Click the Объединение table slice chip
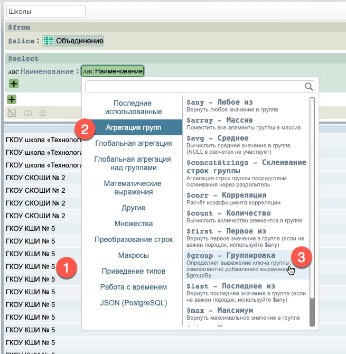Image resolution: width=346 pixels, height=354 pixels. pos(73,41)
